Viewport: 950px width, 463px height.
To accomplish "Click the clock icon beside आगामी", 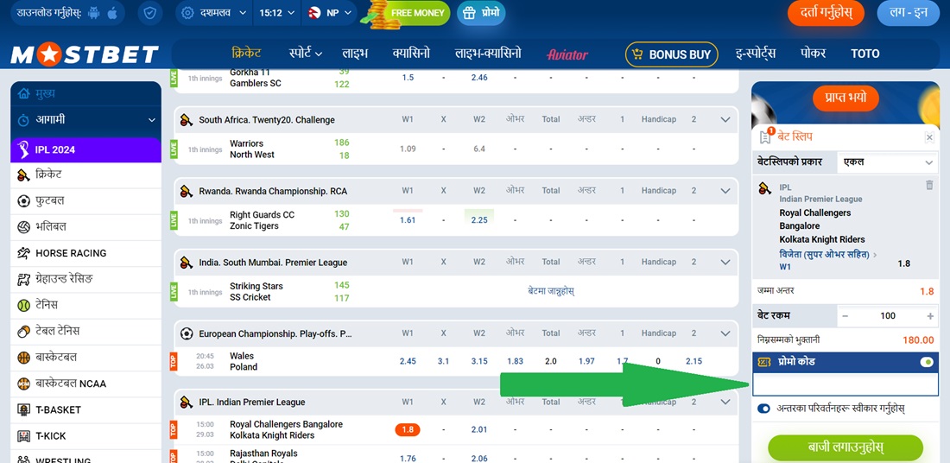I will point(23,120).
